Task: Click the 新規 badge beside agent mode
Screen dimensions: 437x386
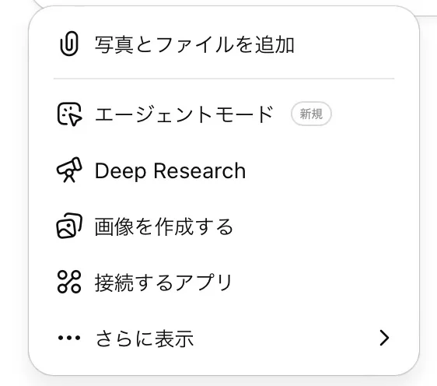Action: point(311,114)
